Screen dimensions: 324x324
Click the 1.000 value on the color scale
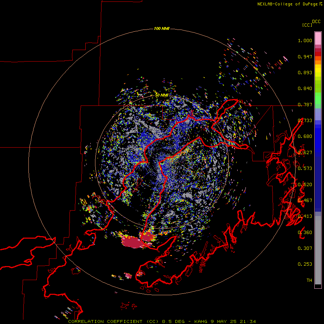tap(305, 40)
